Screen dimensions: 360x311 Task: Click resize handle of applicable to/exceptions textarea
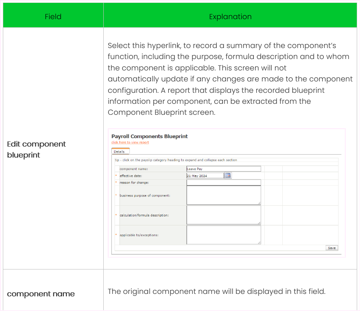[259, 243]
